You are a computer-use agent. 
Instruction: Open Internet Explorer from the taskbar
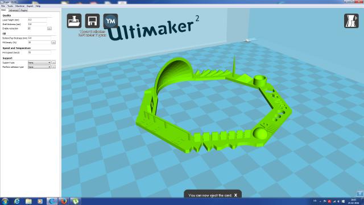pos(17,201)
